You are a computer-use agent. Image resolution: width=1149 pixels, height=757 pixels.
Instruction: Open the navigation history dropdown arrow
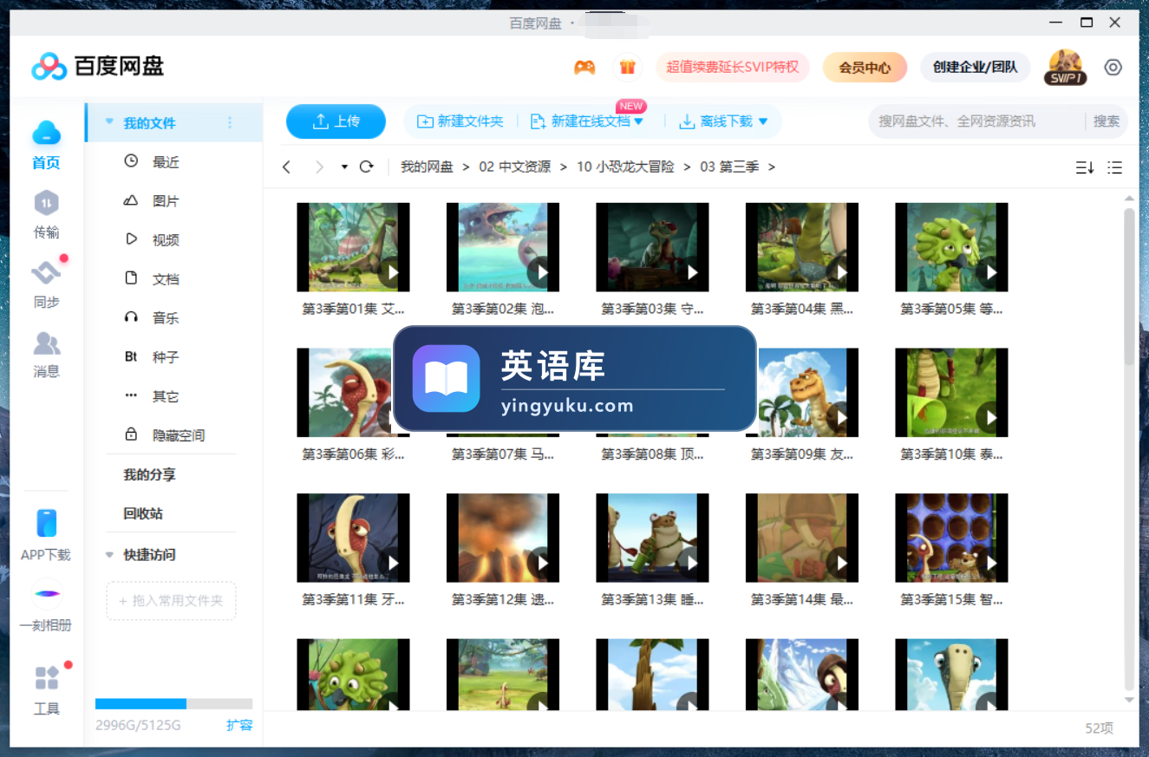pyautogui.click(x=344, y=166)
